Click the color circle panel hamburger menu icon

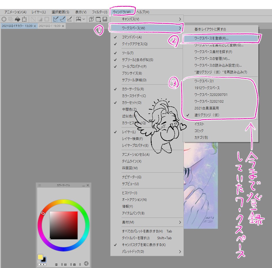click(39, 185)
